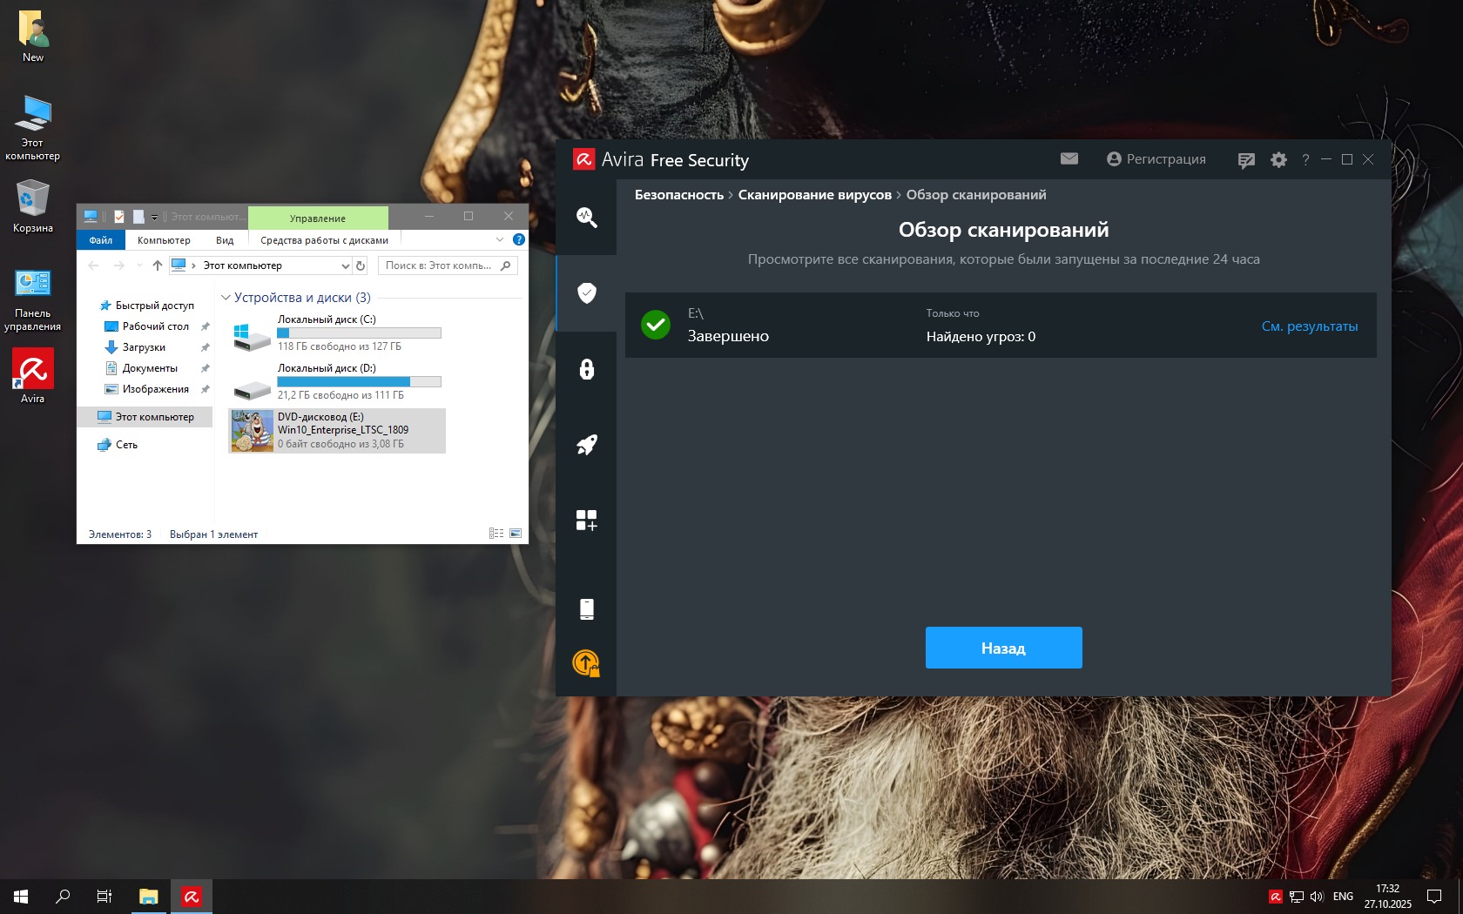Select «Загрузки» in the navigation pane
The image size is (1463, 914).
click(144, 347)
